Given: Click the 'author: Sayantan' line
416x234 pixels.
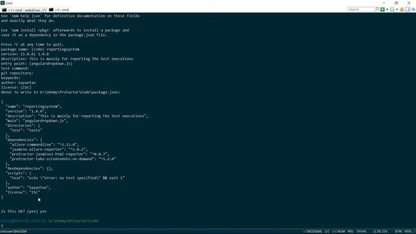Looking at the screenshot, I should tap(18, 83).
